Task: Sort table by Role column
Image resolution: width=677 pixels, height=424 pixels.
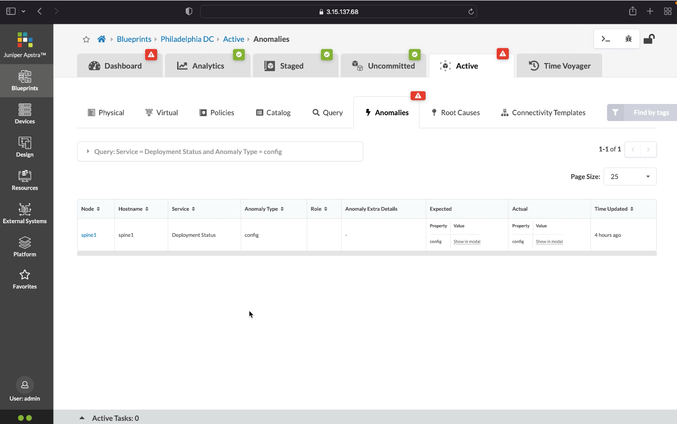Action: click(319, 209)
